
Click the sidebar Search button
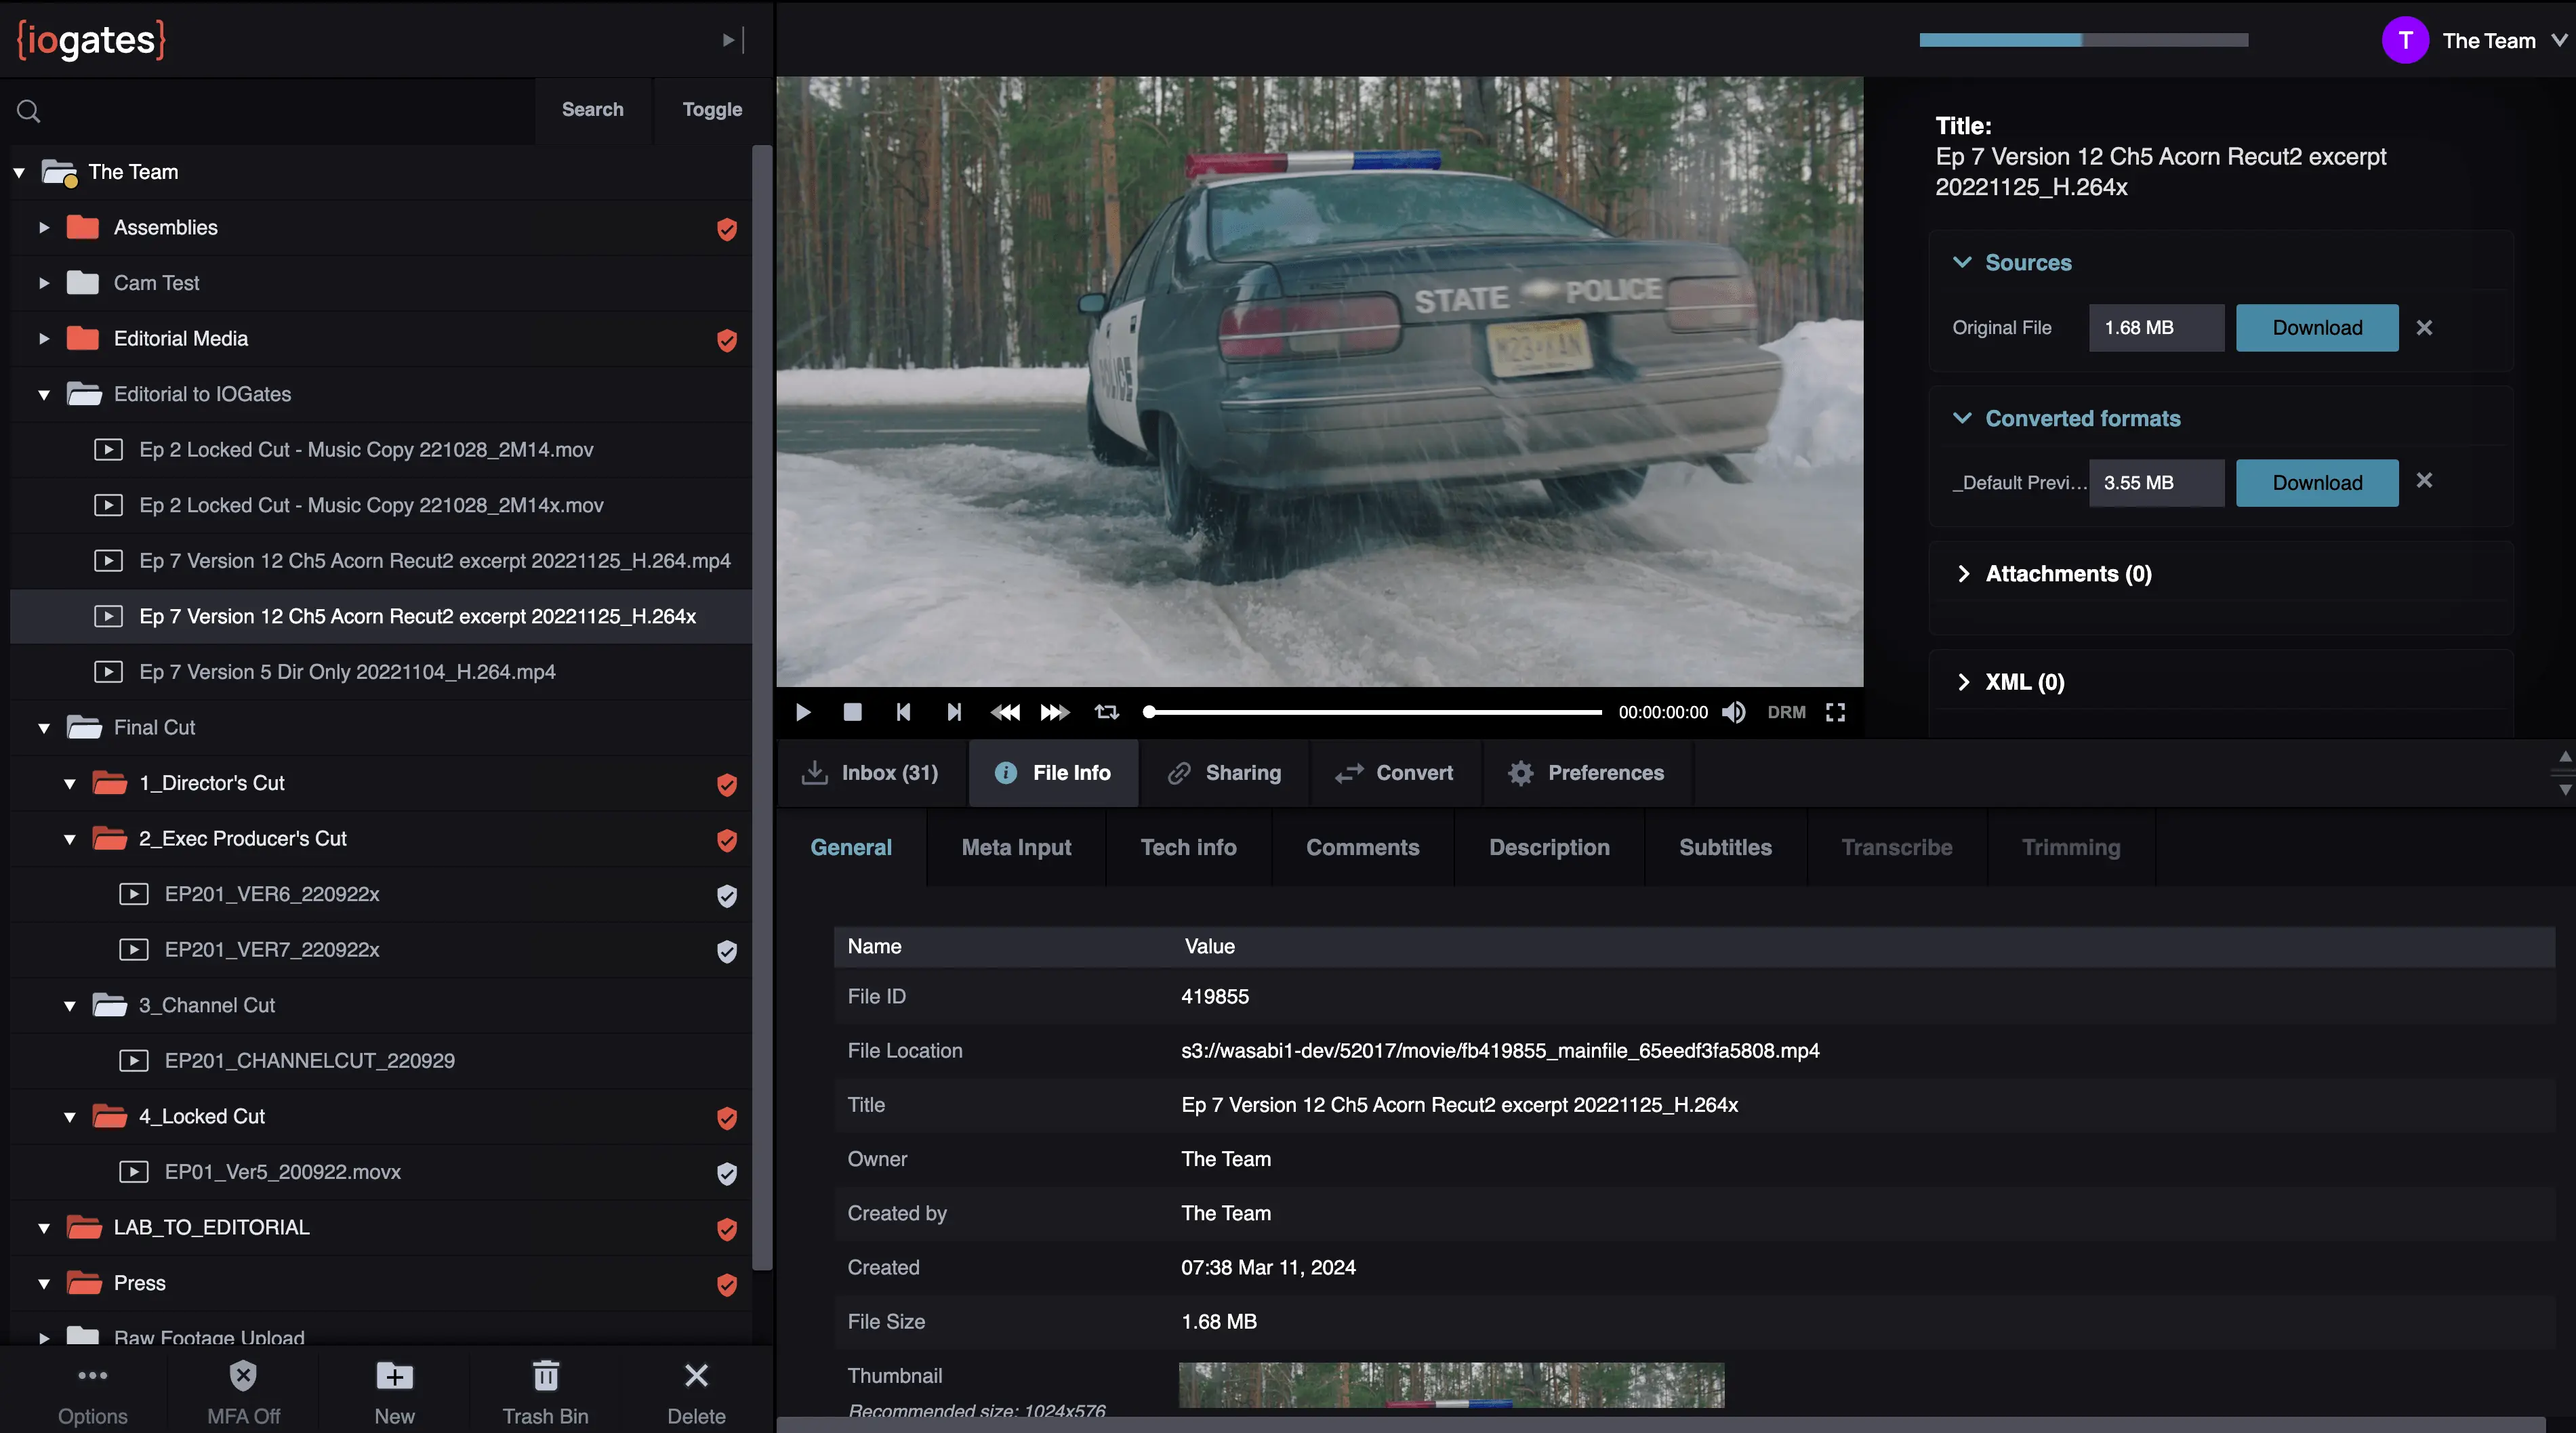592,110
